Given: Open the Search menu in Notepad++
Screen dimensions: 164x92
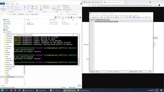Looking at the screenshot, I should point(97,16).
